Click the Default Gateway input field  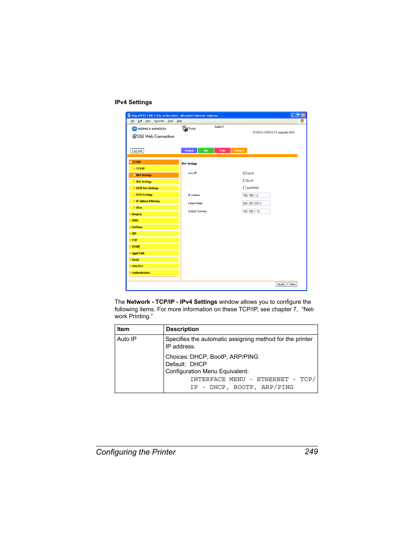(256, 211)
